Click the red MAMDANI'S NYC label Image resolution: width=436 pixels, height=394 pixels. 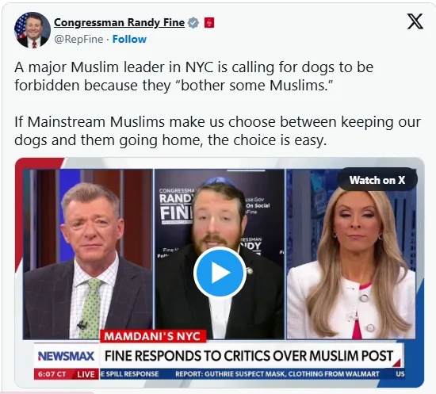(152, 336)
